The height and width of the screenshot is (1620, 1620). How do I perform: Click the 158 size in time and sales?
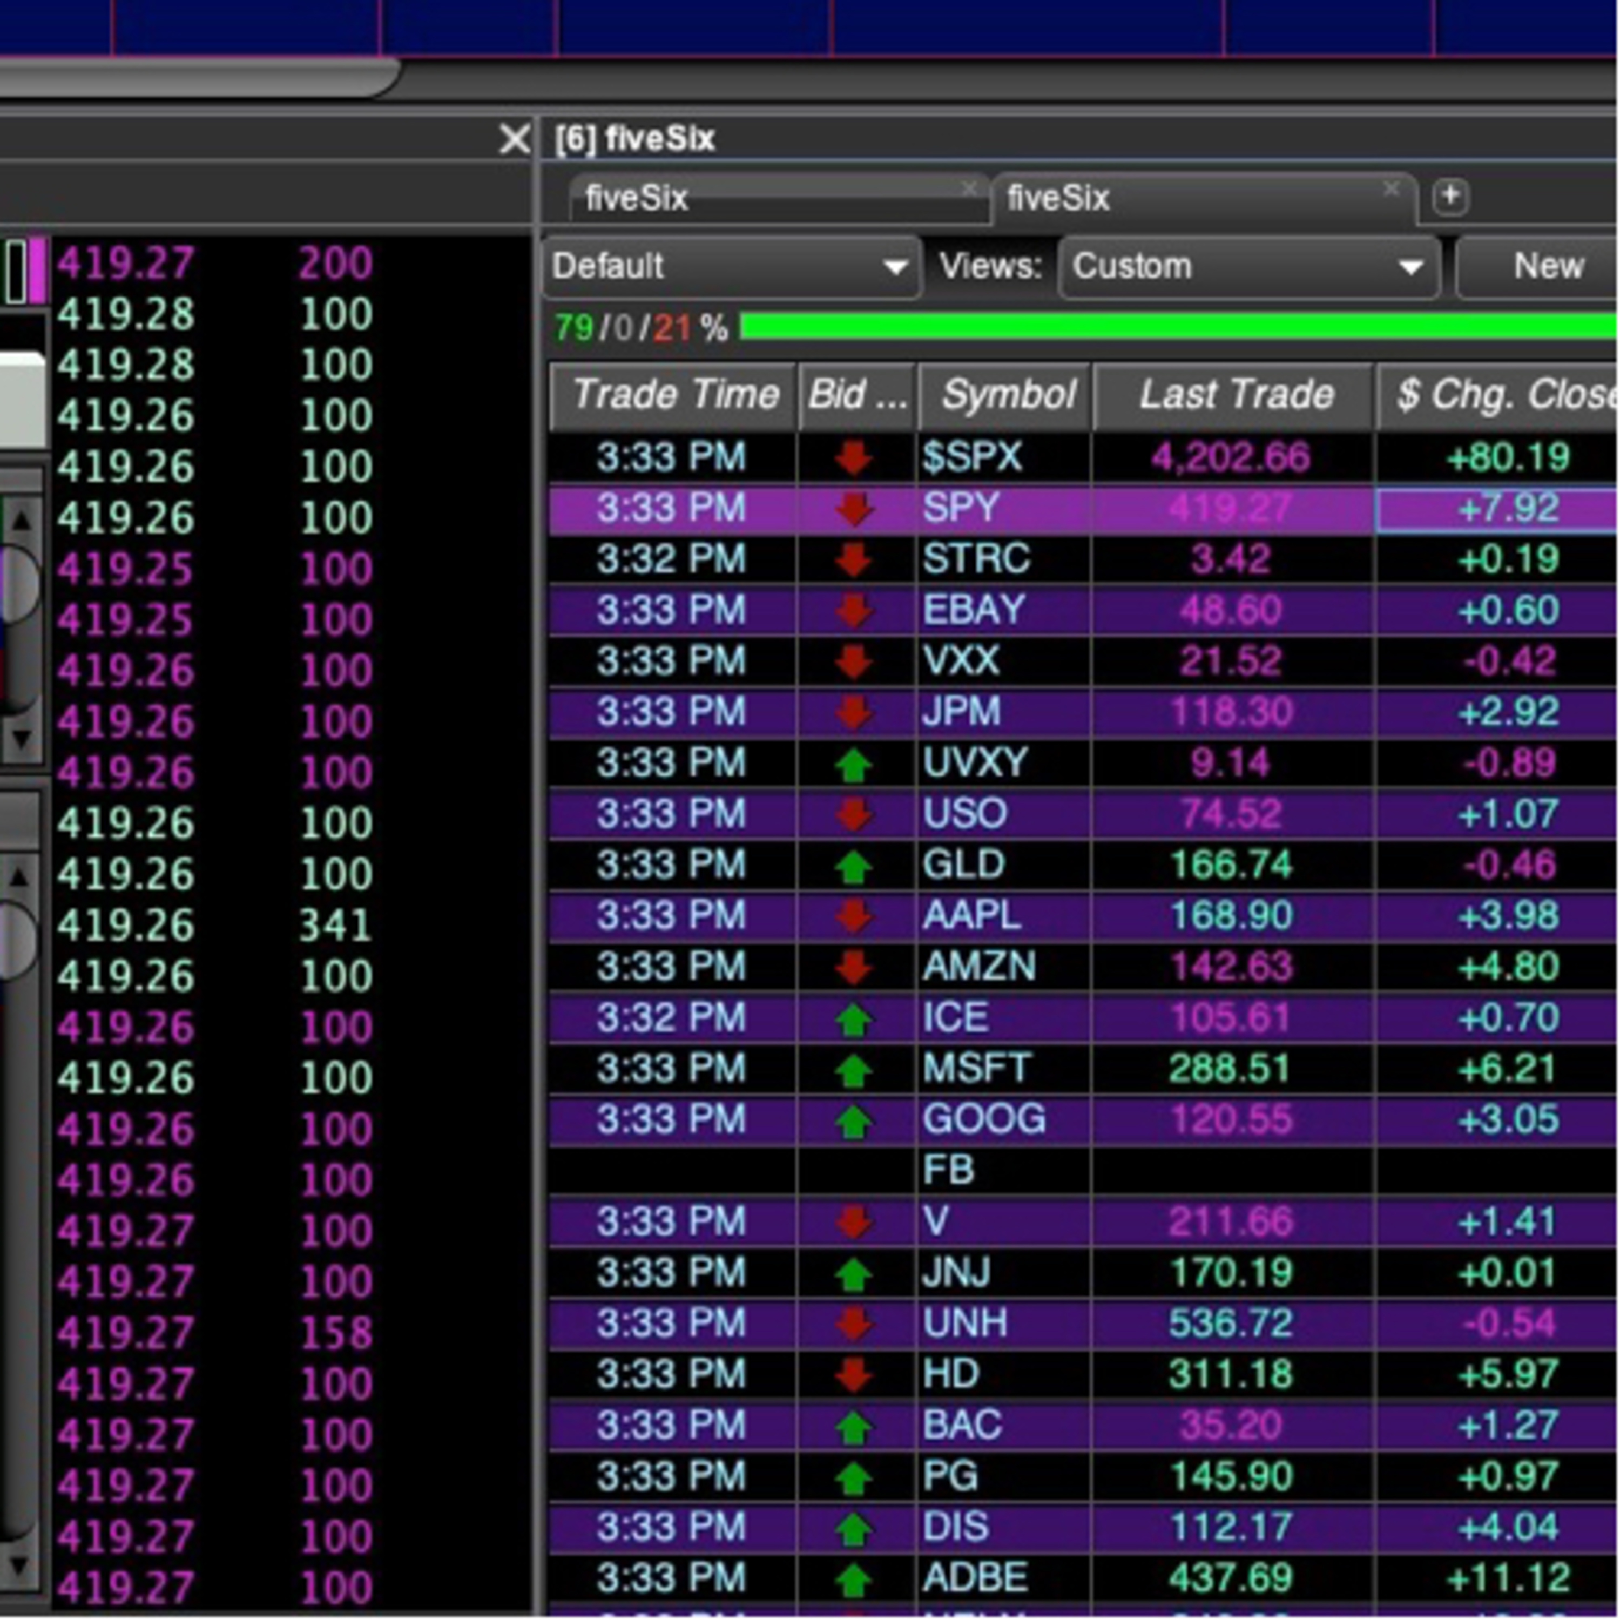(336, 1332)
